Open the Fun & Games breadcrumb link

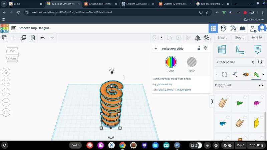point(165,90)
